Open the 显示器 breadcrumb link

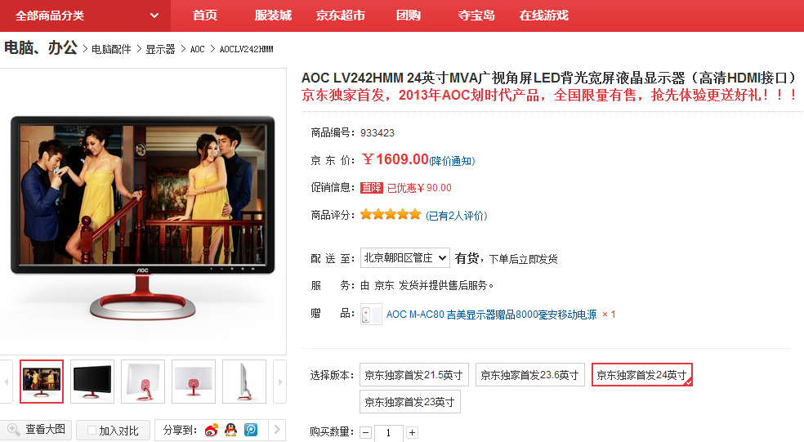click(160, 49)
